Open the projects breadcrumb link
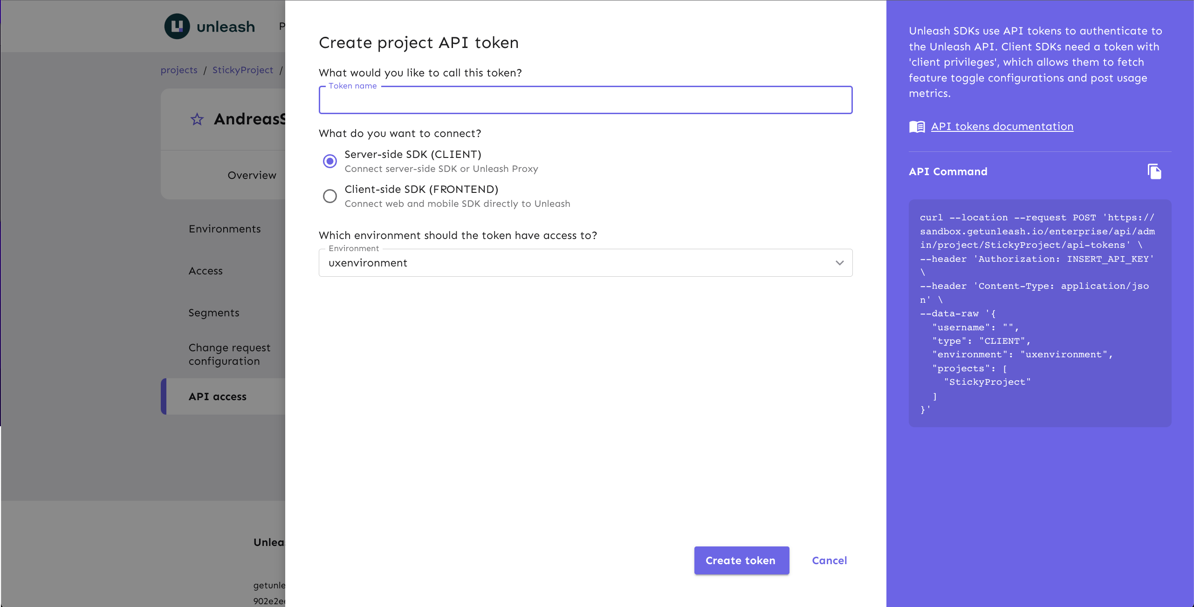1194x607 pixels. [179, 70]
